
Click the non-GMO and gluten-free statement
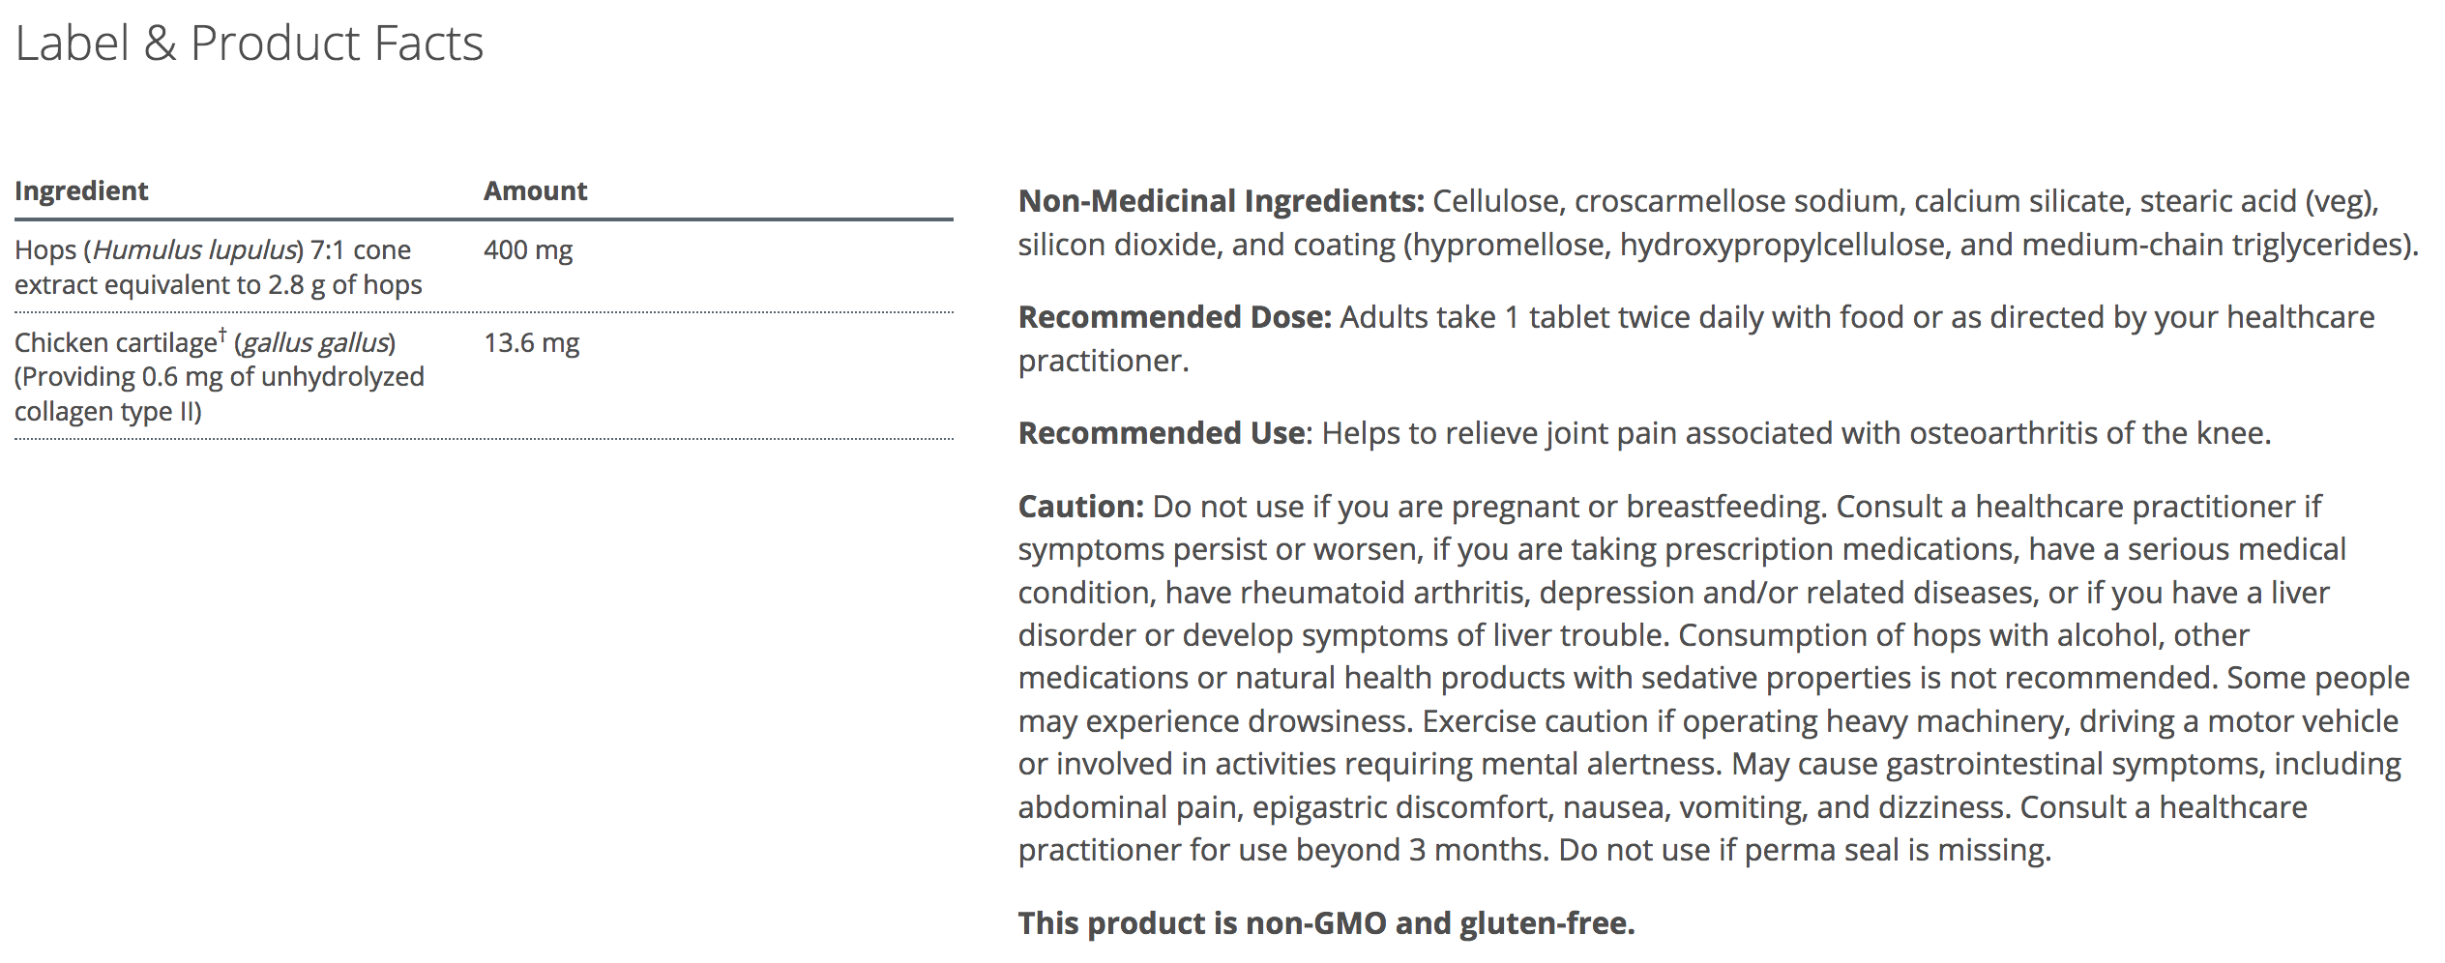pos(1326,923)
